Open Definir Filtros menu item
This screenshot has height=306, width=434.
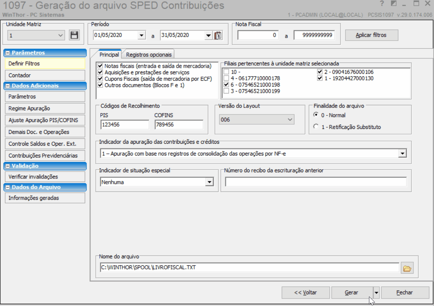pyautogui.click(x=45, y=64)
